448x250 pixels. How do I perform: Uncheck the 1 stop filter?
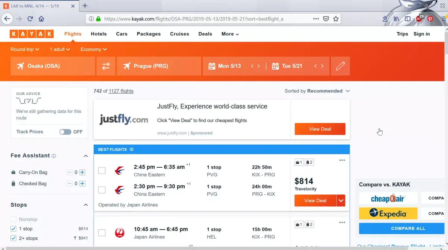click(13, 229)
